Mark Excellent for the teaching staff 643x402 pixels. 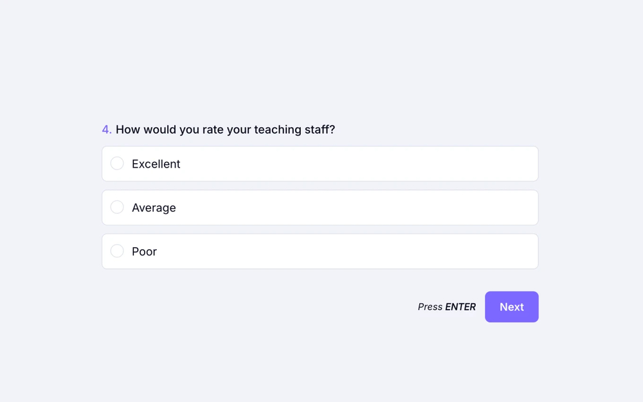pyautogui.click(x=320, y=163)
